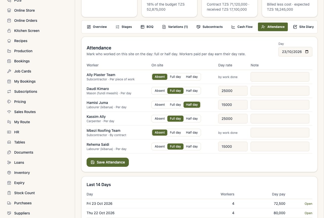Set Hamisi Juma to Full day
Viewport: 324px width, 218px height.
[x=175, y=105]
